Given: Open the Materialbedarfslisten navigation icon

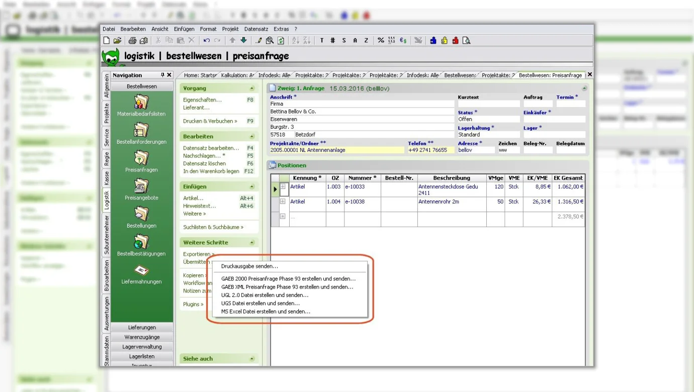Looking at the screenshot, I should click(141, 103).
